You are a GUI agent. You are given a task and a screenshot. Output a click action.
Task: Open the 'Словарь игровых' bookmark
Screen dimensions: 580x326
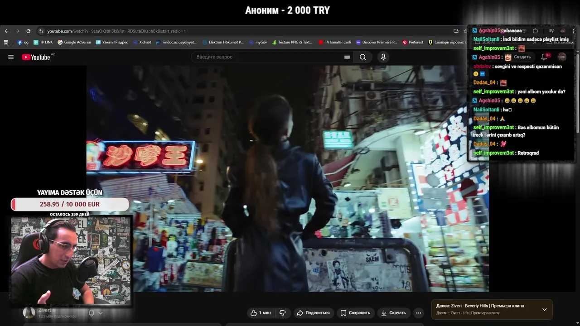coord(447,42)
